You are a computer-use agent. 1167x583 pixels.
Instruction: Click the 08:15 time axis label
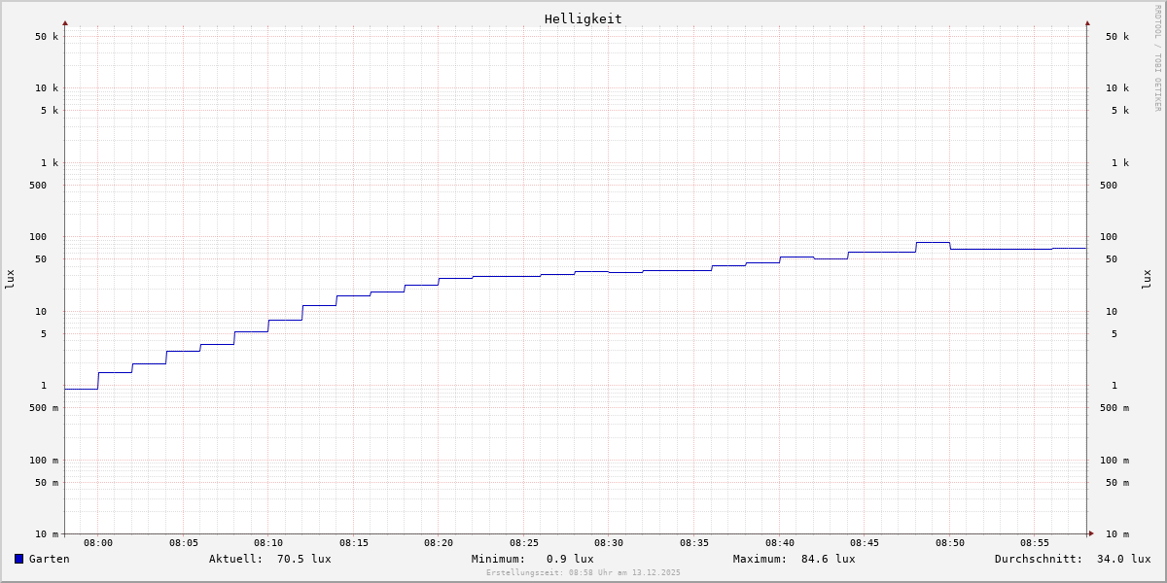(x=354, y=543)
